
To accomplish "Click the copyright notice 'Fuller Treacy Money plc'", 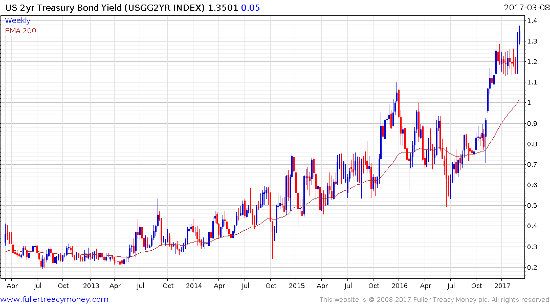I will tap(450, 300).
